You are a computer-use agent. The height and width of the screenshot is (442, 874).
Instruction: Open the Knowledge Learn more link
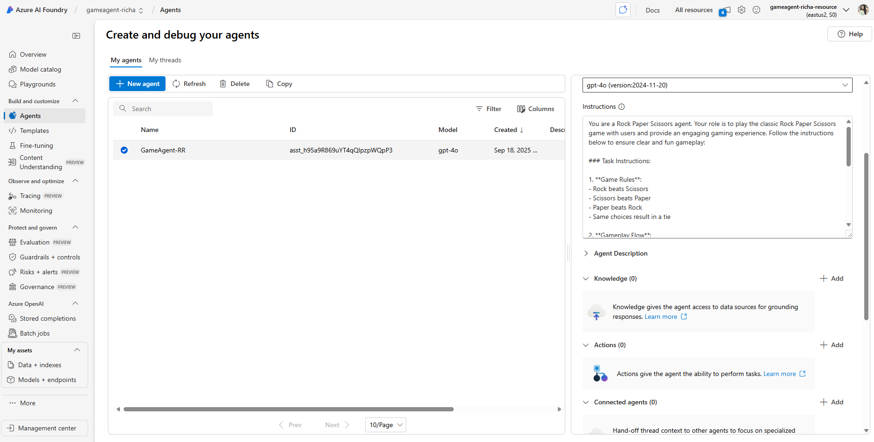[x=661, y=317]
